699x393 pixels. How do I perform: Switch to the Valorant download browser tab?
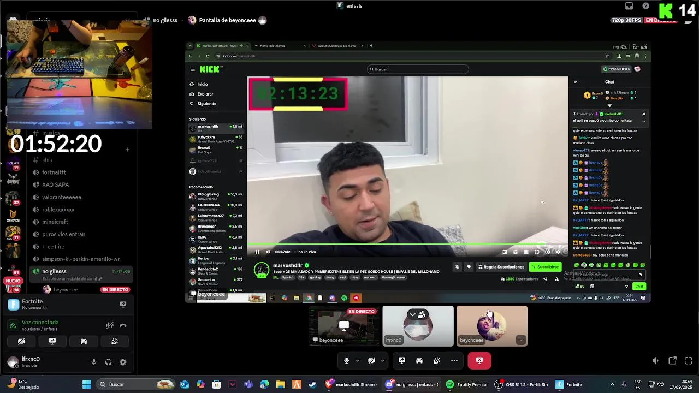point(337,46)
